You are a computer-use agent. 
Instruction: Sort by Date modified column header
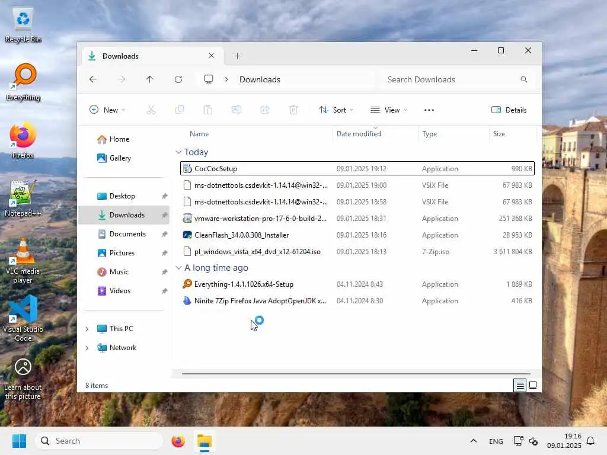(x=359, y=134)
